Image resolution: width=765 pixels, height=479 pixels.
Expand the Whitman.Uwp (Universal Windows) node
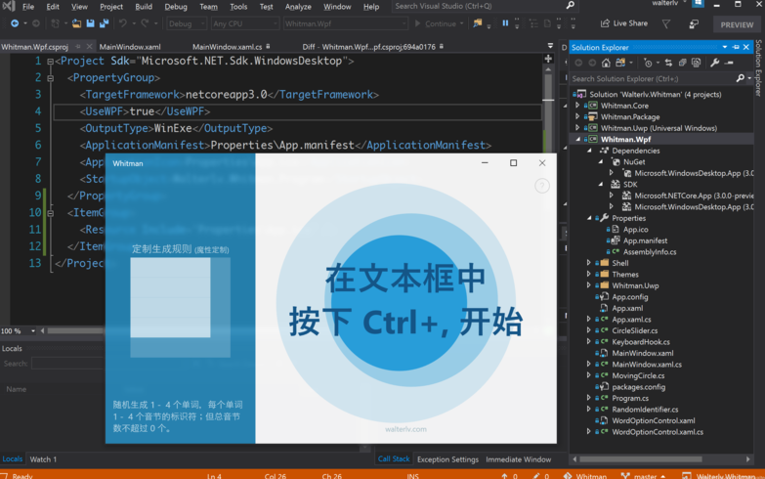[577, 127]
